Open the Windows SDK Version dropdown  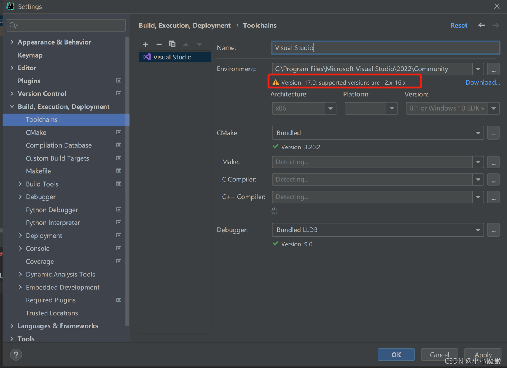[x=494, y=108]
